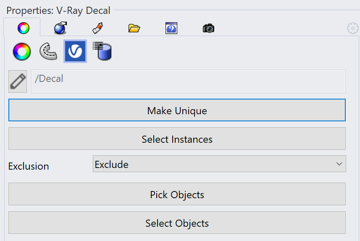
Task: Click the Make Unique button
Action: pyautogui.click(x=177, y=110)
